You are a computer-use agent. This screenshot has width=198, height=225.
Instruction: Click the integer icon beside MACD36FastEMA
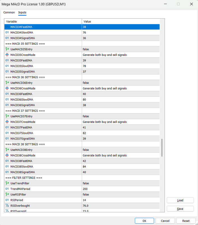(x=7, y=94)
